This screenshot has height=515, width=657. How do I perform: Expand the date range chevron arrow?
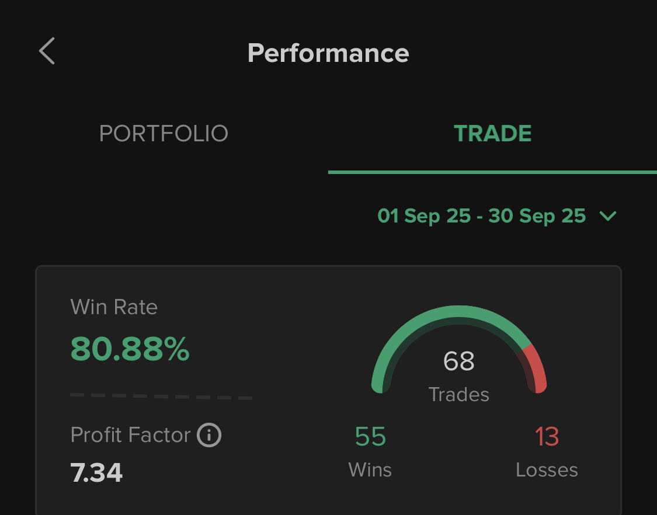pos(607,216)
